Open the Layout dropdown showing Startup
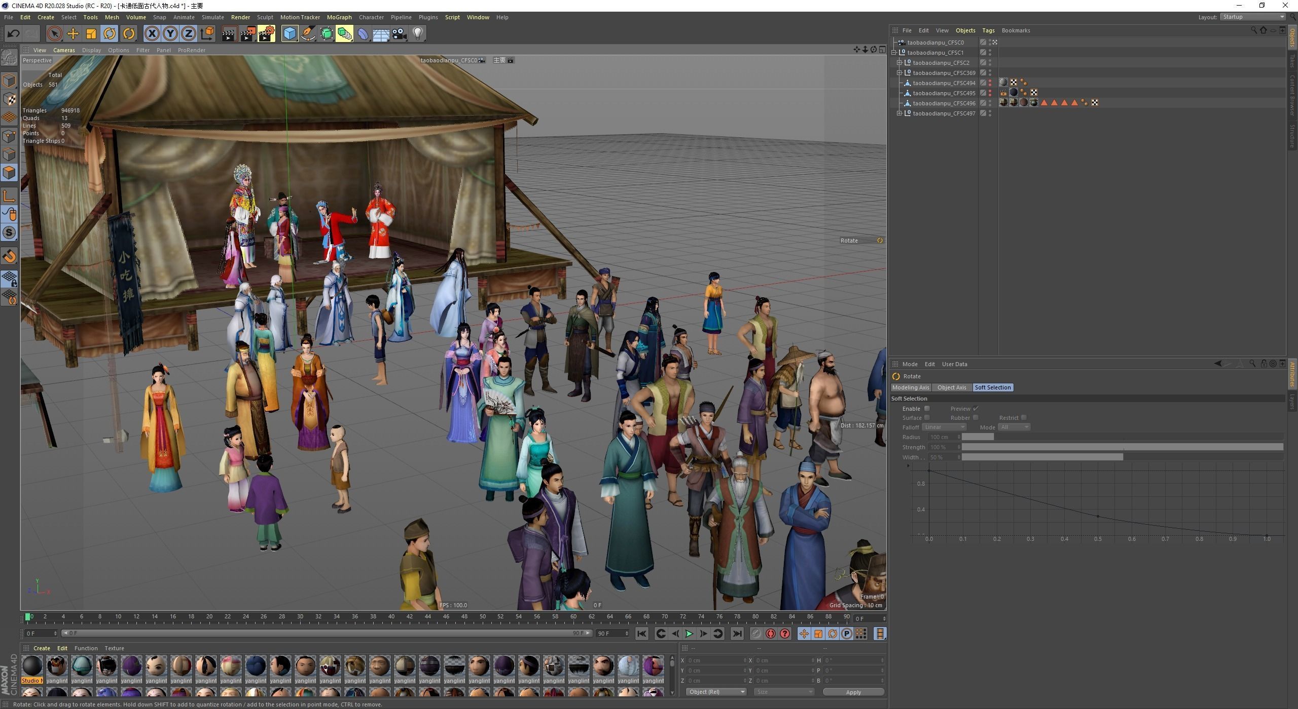The height and width of the screenshot is (709, 1298). (1250, 17)
